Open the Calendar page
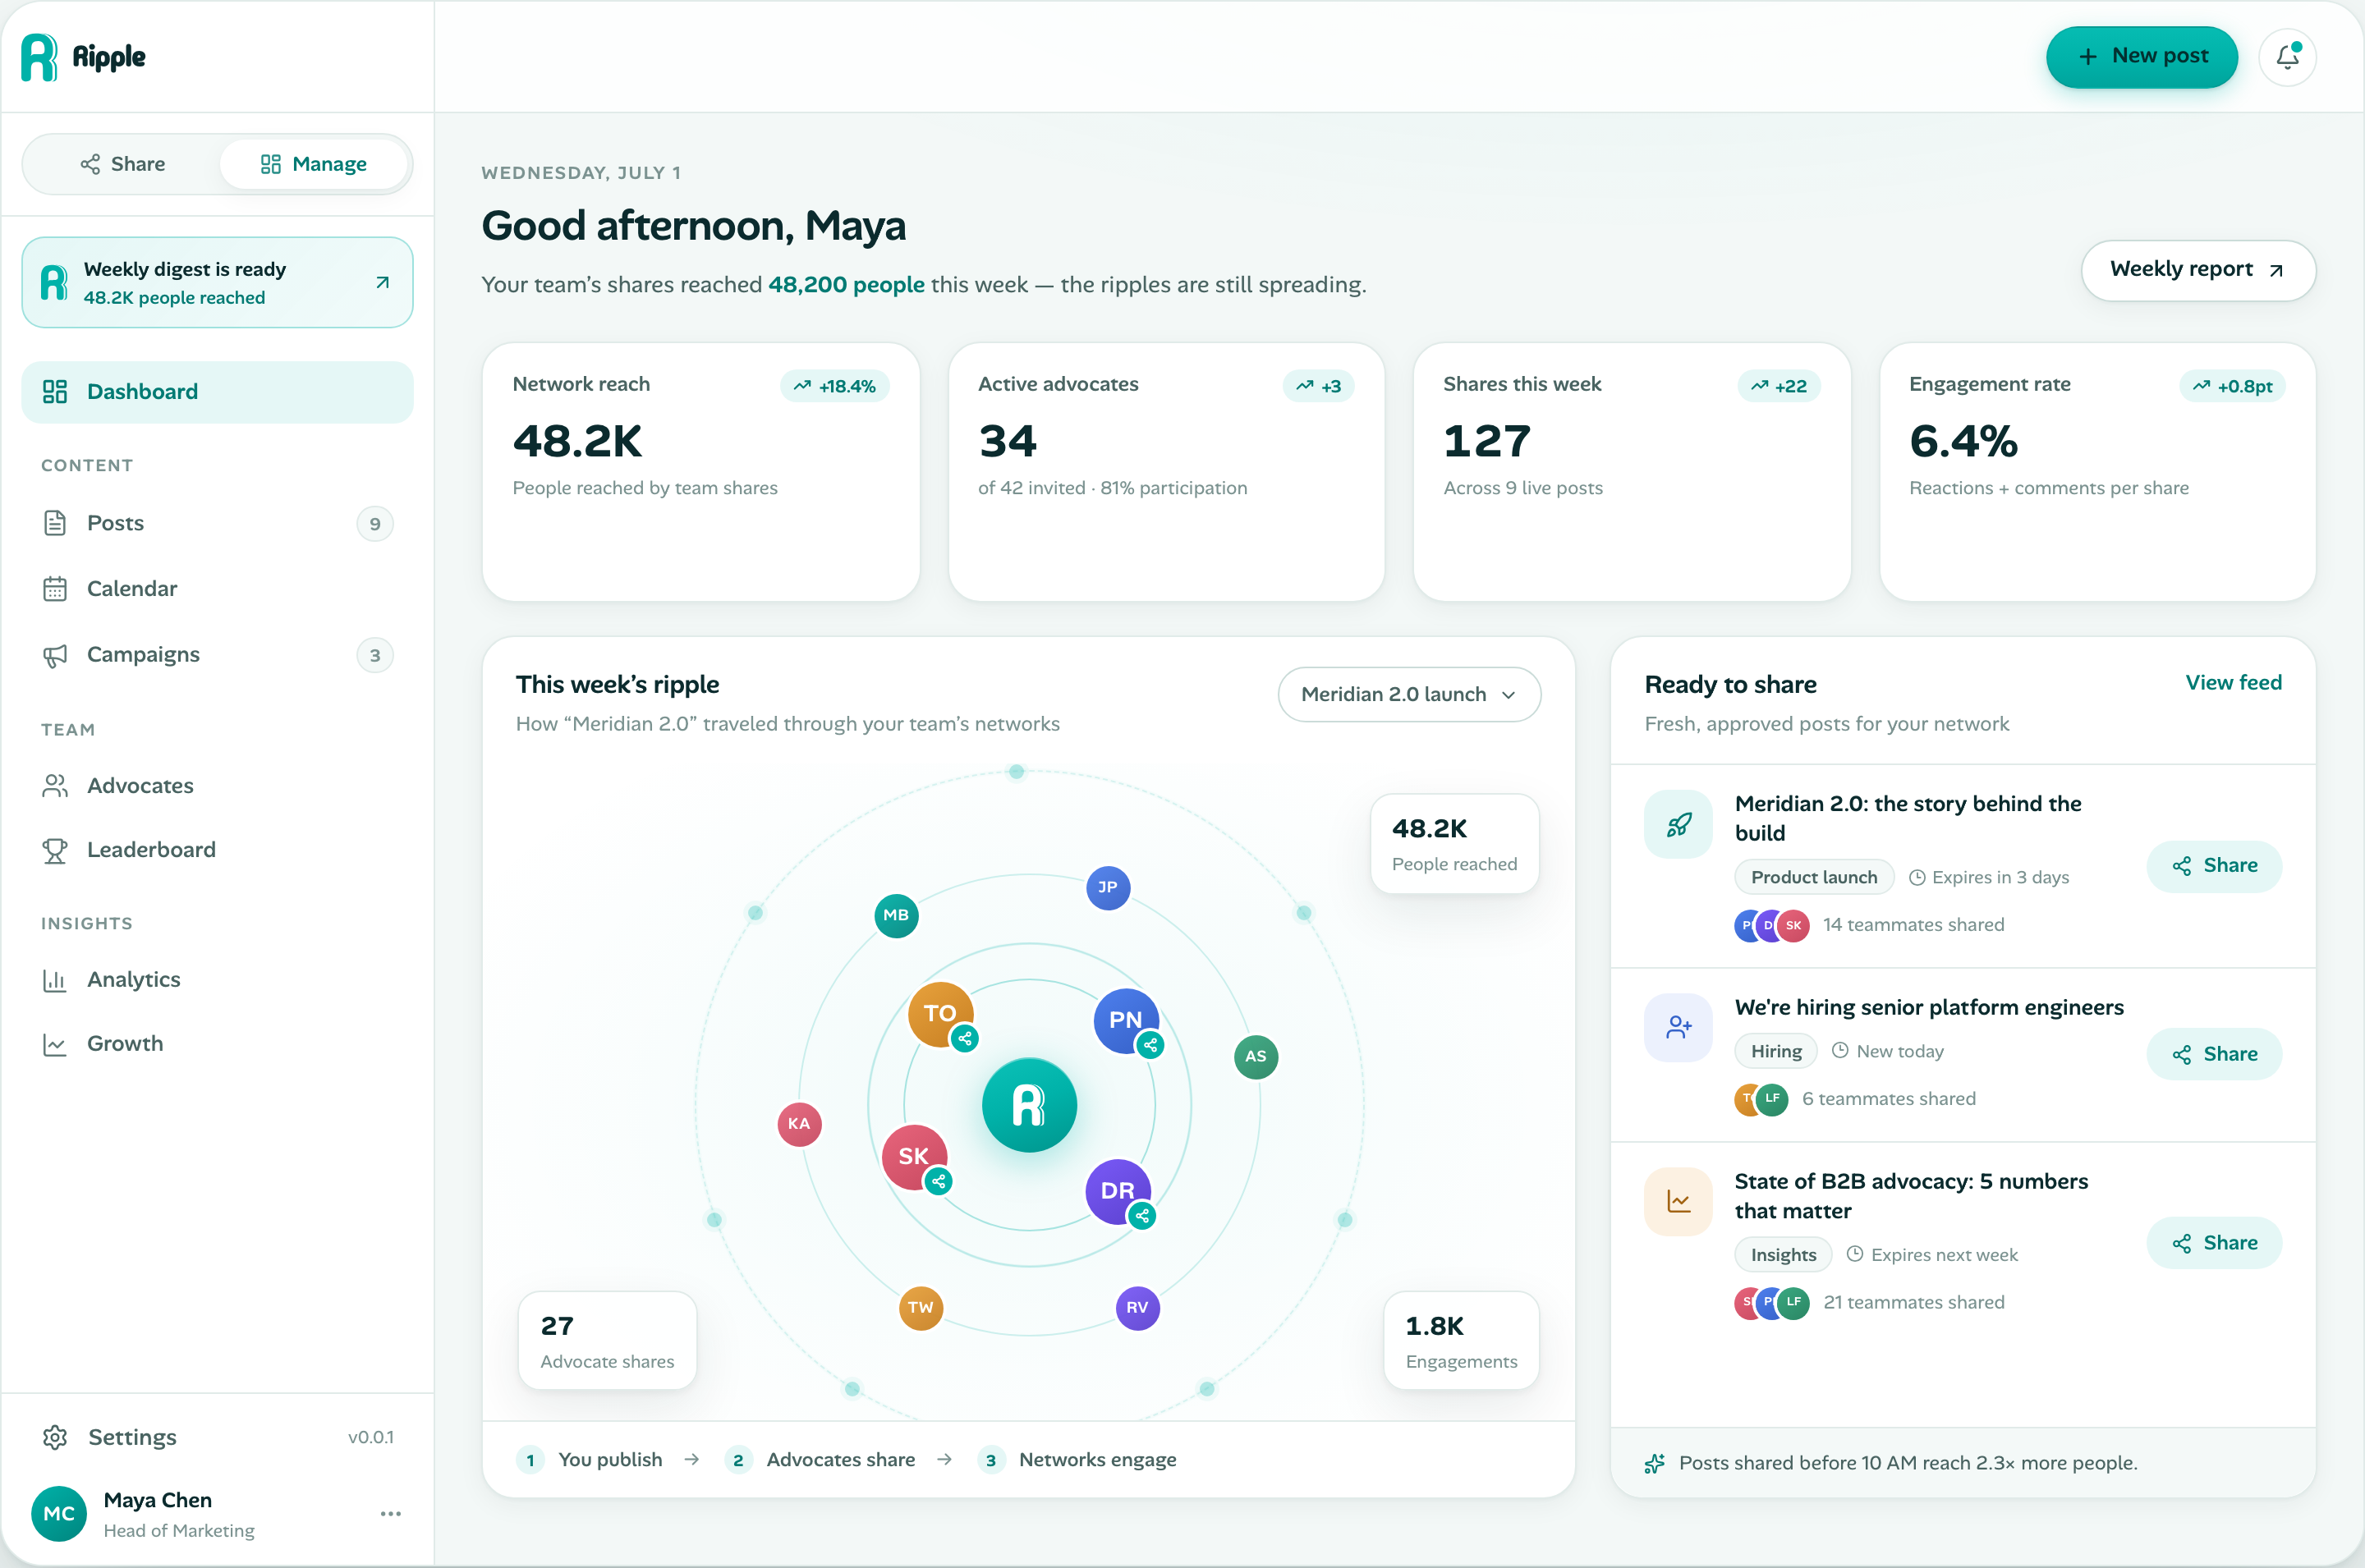This screenshot has width=2365, height=1568. (x=217, y=589)
